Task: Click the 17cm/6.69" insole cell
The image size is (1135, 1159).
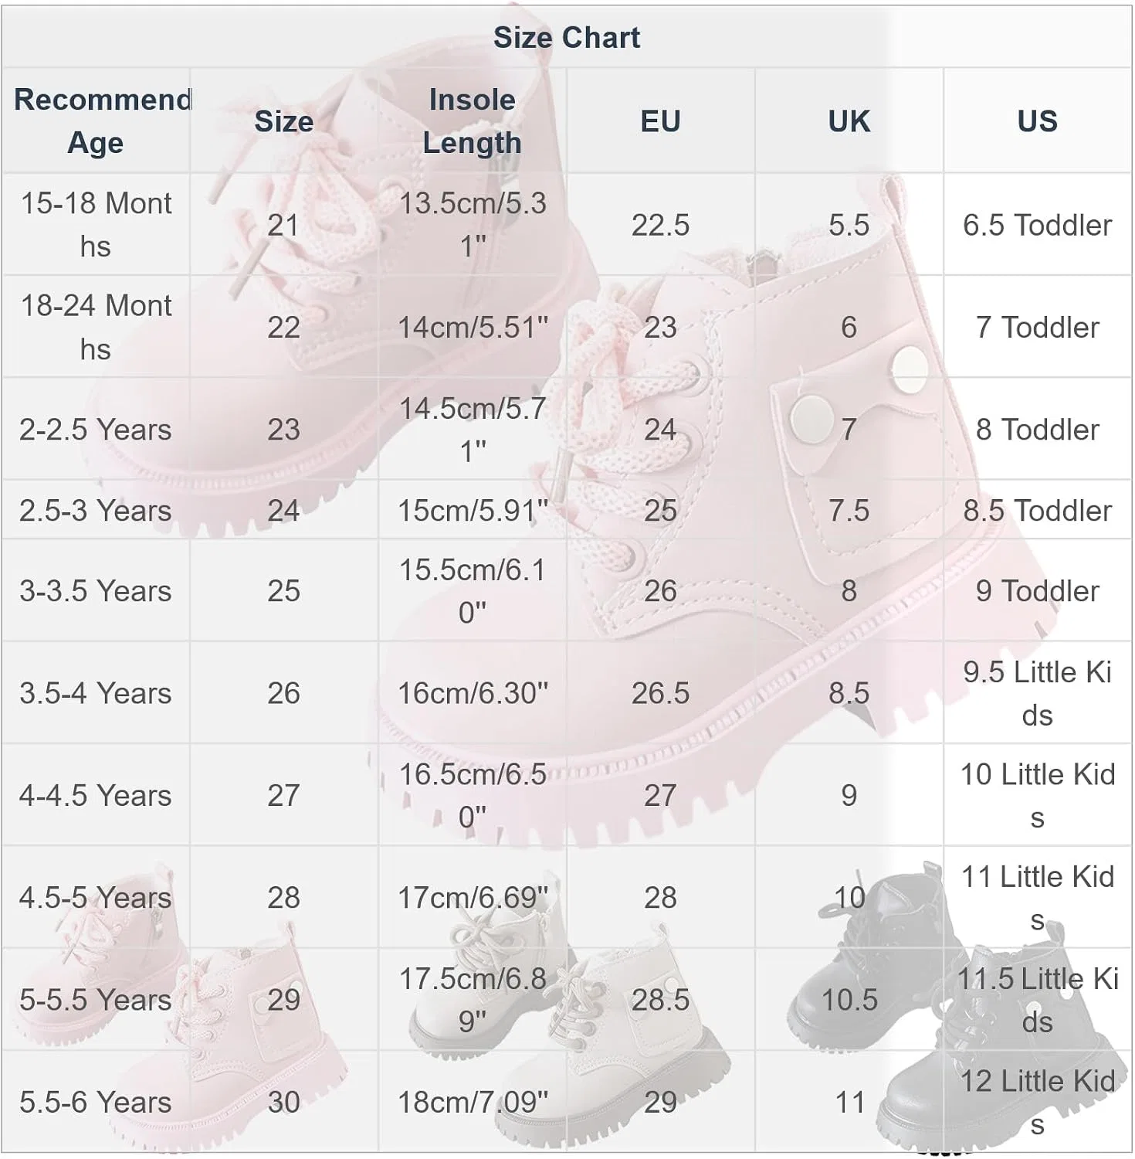Action: [x=473, y=897]
